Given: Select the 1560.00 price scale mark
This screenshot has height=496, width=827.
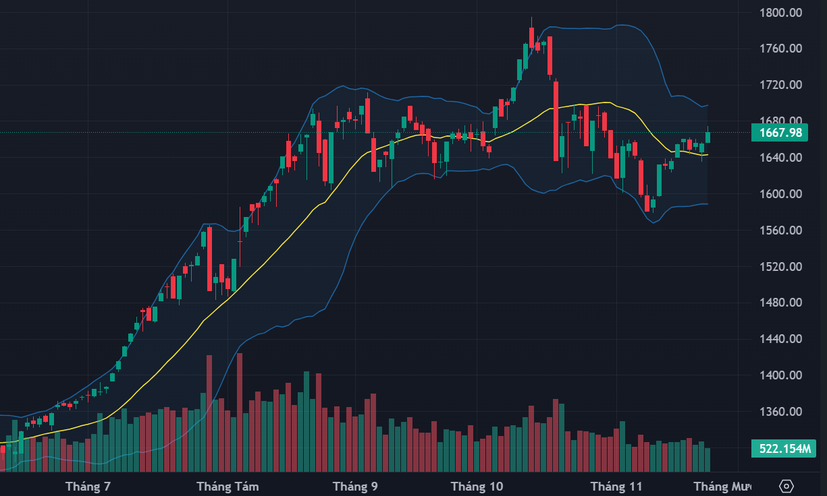Looking at the screenshot, I should coord(780,230).
